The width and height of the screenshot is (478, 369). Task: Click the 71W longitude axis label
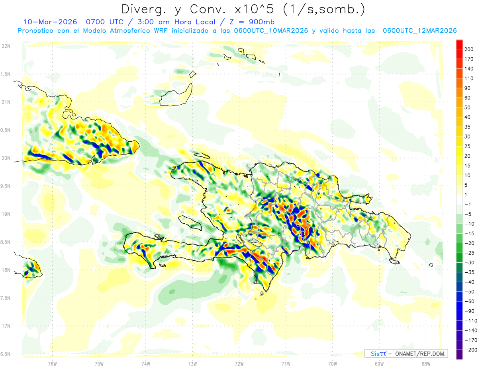(x=286, y=363)
